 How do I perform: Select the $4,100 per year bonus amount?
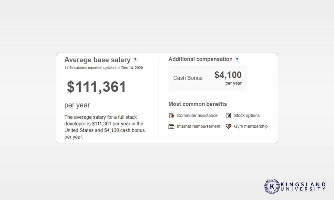point(228,78)
